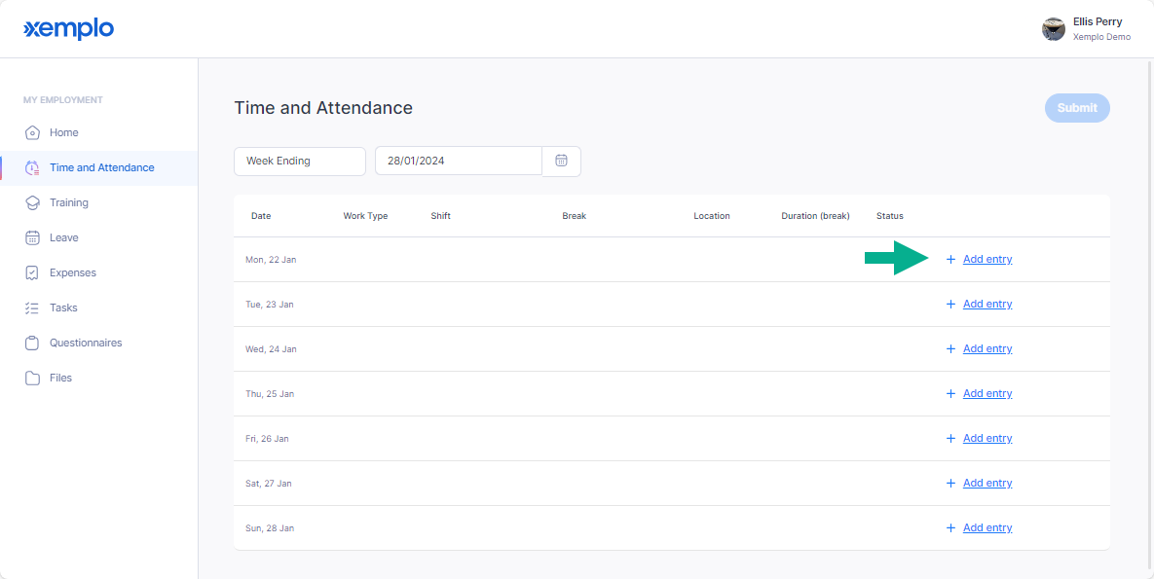Open the Training menu item
The image size is (1154, 579).
[68, 202]
